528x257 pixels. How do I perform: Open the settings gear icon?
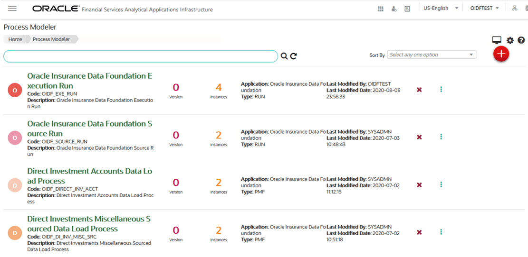pos(510,40)
